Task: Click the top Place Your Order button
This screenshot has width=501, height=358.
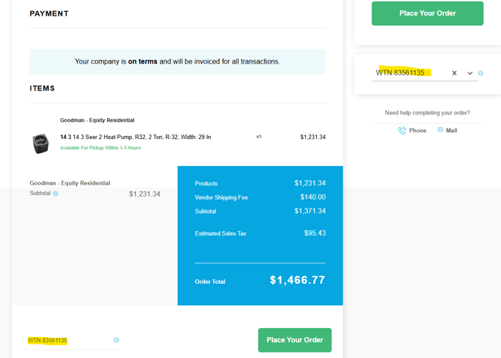Action: pos(427,13)
